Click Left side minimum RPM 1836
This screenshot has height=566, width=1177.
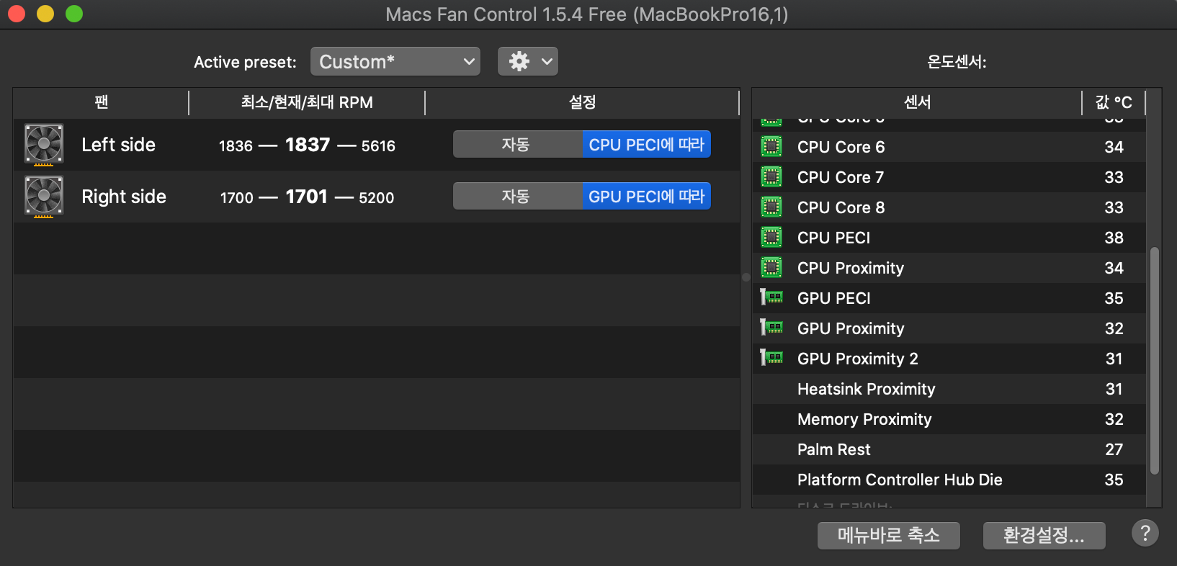pos(236,146)
